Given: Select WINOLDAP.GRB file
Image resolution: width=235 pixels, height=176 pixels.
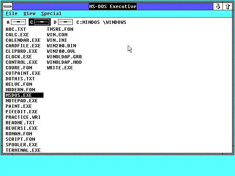Looking at the screenshot, I should pyautogui.click(x=64, y=57).
